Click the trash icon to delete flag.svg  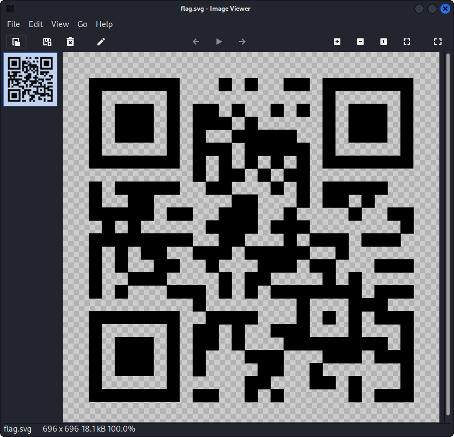[x=70, y=42]
